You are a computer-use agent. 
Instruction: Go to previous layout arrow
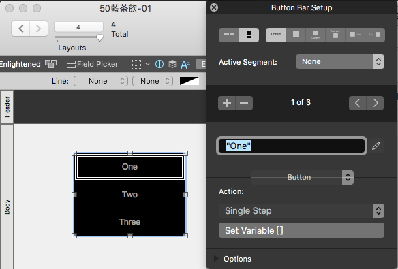pyautogui.click(x=21, y=29)
